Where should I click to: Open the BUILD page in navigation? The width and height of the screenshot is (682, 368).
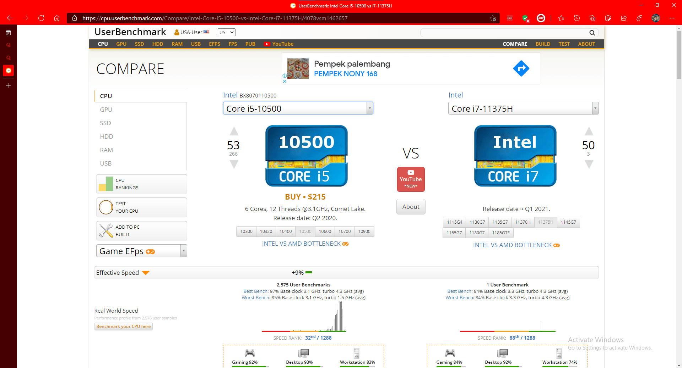[543, 44]
